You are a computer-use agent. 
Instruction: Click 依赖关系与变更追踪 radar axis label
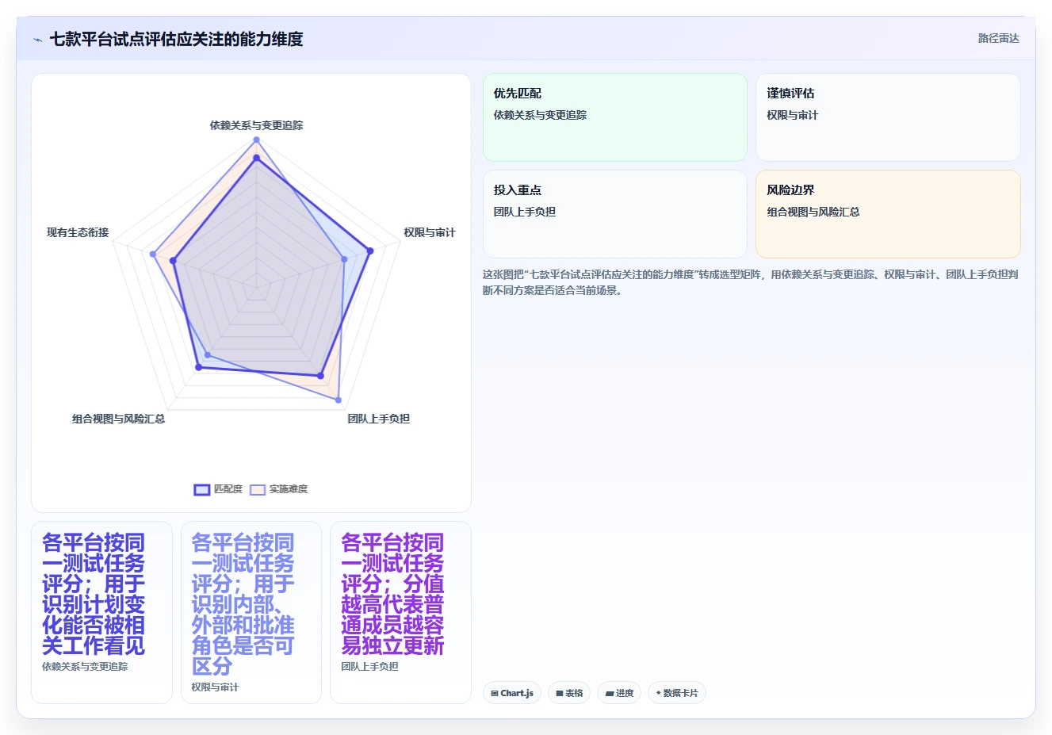[256, 125]
